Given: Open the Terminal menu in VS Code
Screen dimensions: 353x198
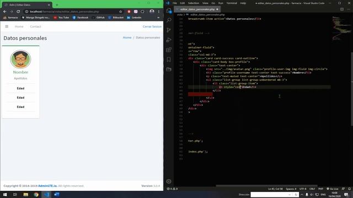Looking at the screenshot, I should [232, 3].
